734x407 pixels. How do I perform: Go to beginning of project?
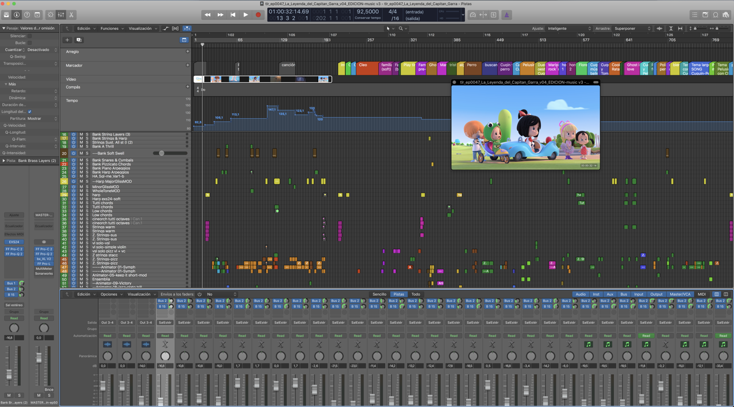(x=233, y=15)
